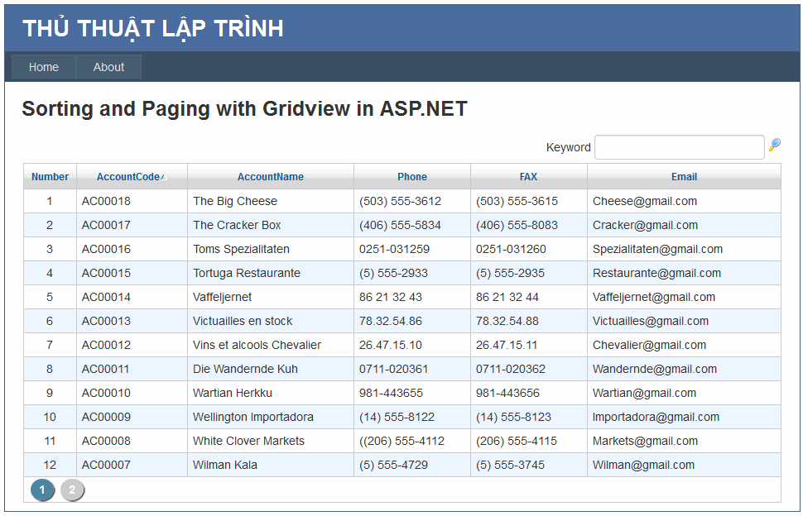This screenshot has width=803, height=516.
Task: Click Wellington Importadora account name
Action: [x=253, y=418]
